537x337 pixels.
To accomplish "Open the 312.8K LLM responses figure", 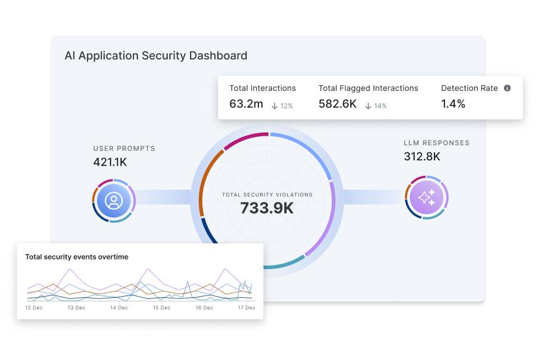I will point(422,156).
